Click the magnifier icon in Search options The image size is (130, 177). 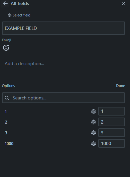[x=7, y=98]
